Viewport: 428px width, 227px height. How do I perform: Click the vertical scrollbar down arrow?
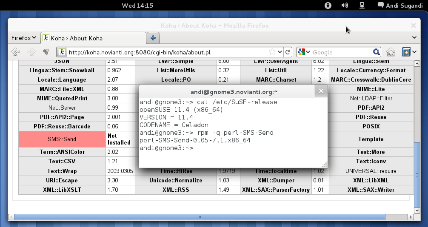pyautogui.click(x=417, y=210)
